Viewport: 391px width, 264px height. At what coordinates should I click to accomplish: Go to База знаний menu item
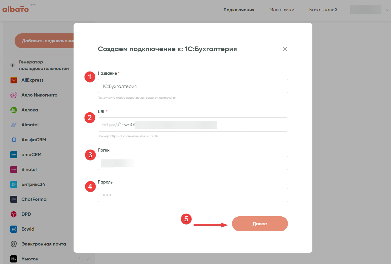point(323,10)
